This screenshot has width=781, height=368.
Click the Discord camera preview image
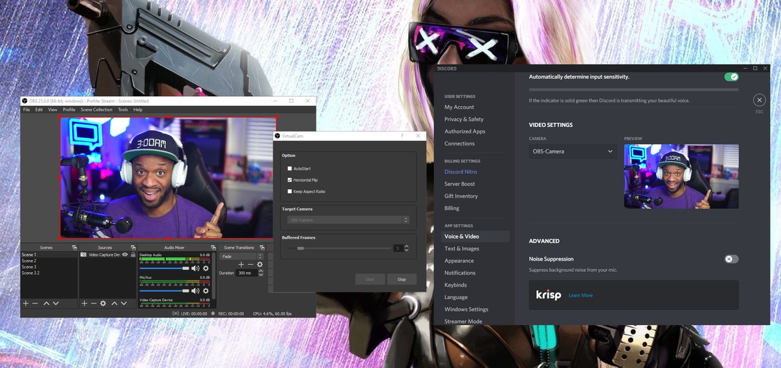tap(681, 176)
